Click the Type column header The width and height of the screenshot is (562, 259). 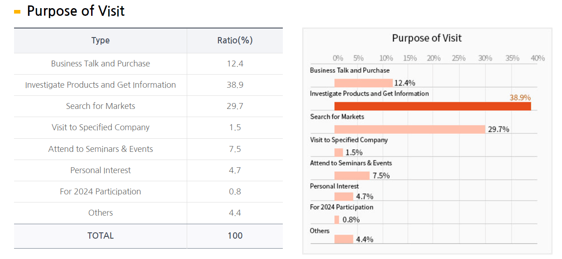point(100,40)
